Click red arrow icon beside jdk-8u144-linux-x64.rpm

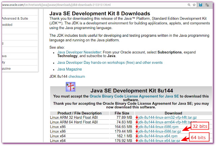[x=137, y=136]
